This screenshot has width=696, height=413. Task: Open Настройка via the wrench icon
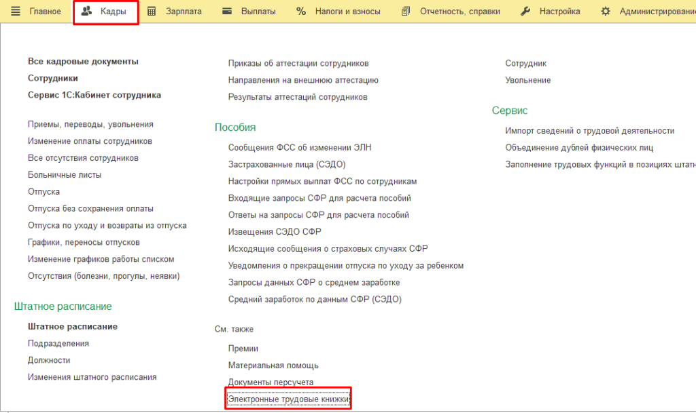(525, 10)
